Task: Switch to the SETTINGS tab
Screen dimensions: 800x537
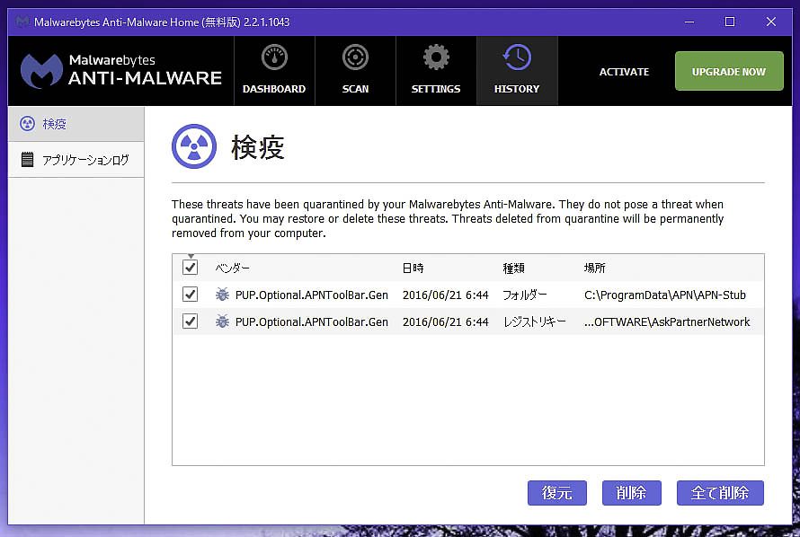Action: tap(436, 71)
